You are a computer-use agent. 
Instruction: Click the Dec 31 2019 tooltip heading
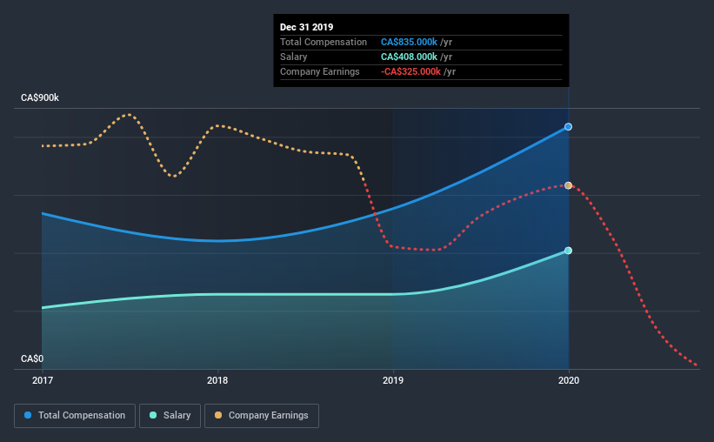pos(306,27)
